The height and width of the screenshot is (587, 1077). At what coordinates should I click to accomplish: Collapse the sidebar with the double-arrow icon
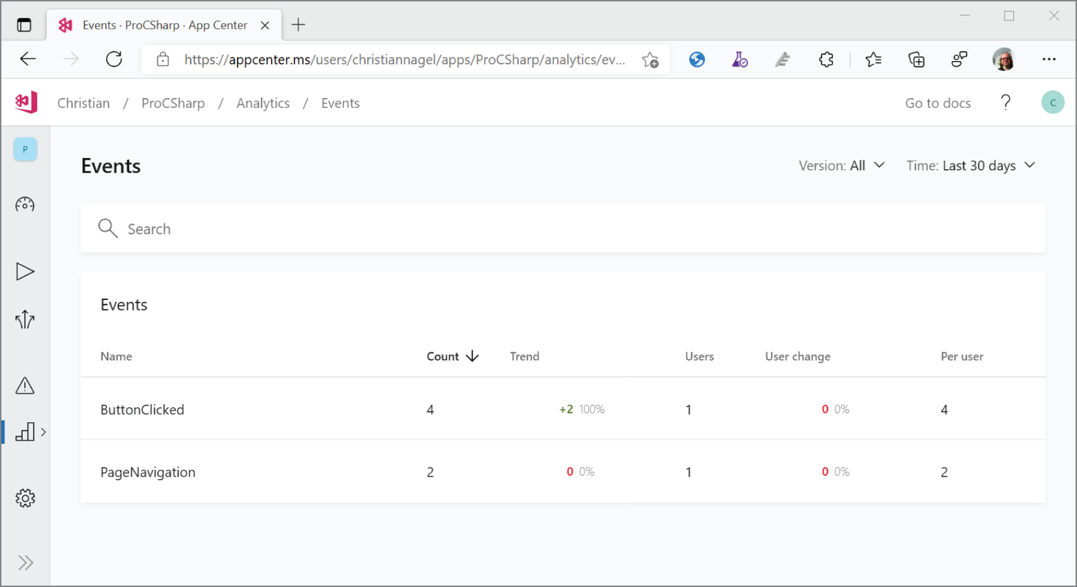[26, 562]
